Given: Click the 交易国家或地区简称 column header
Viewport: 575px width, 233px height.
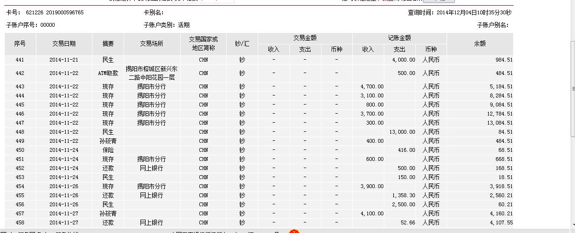Looking at the screenshot, I should (x=203, y=44).
